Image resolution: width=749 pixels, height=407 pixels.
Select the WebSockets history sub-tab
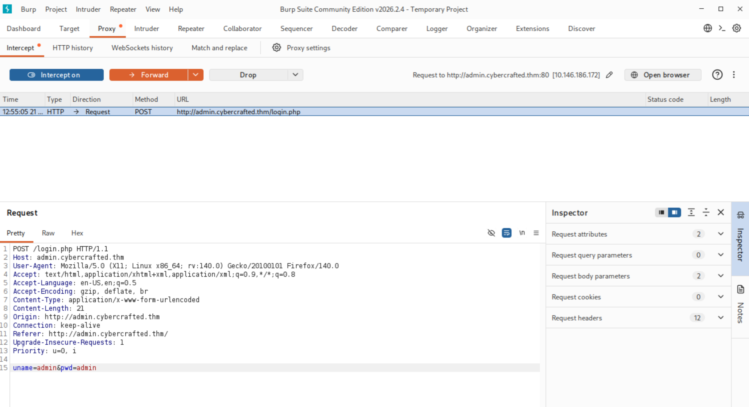click(x=142, y=48)
